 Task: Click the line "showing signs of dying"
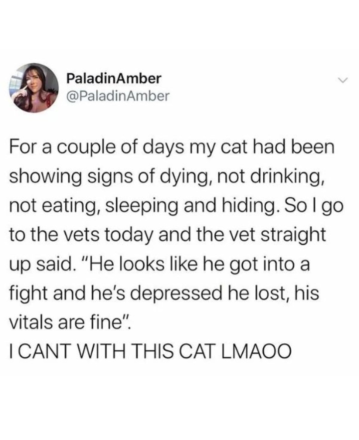pos(168,177)
